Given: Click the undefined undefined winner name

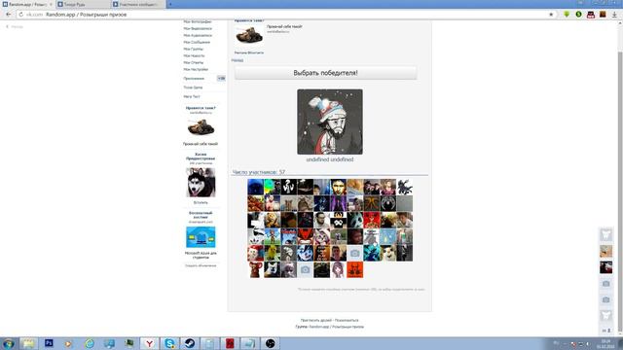Looking at the screenshot, I should tap(330, 159).
